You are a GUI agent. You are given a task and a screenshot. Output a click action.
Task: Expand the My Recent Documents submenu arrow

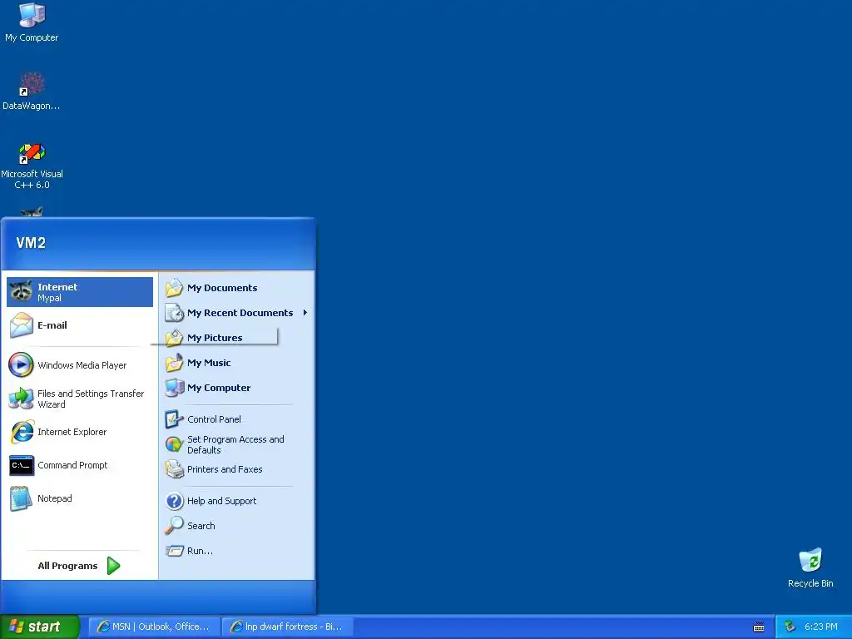pos(305,313)
